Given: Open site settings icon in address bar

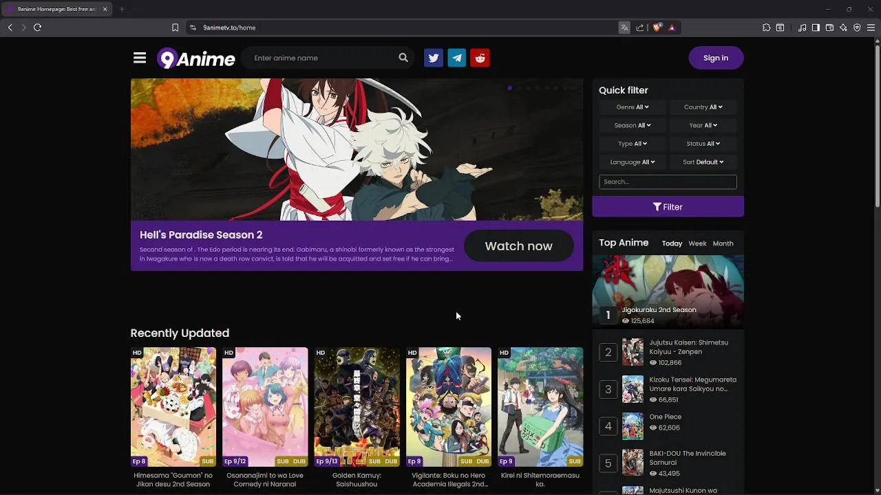Looking at the screenshot, I should (x=193, y=27).
